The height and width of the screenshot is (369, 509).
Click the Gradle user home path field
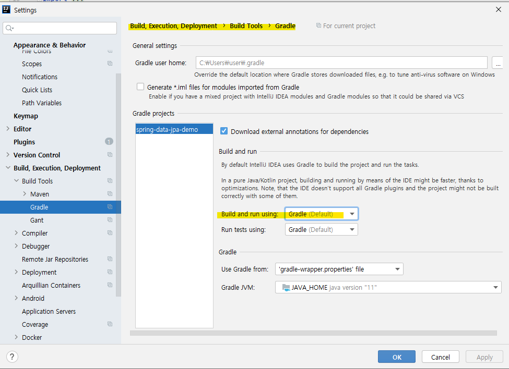coord(341,63)
